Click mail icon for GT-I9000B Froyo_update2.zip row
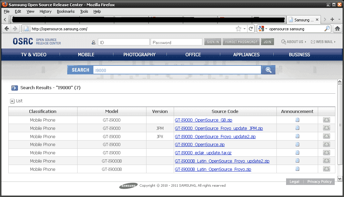The height and width of the screenshot is (197, 344). (326, 160)
